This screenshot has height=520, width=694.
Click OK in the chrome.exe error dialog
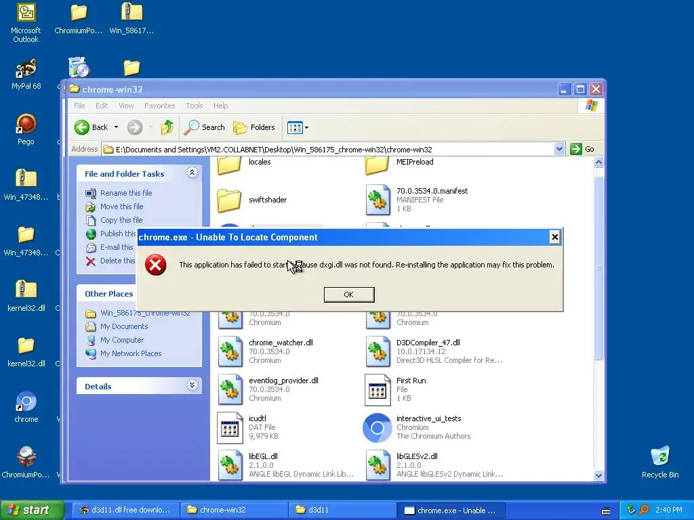click(x=349, y=295)
